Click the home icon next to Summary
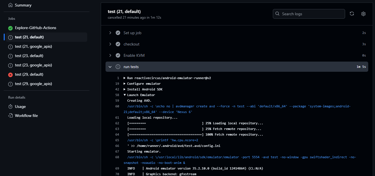The height and width of the screenshot is (176, 375). [x=10, y=5]
